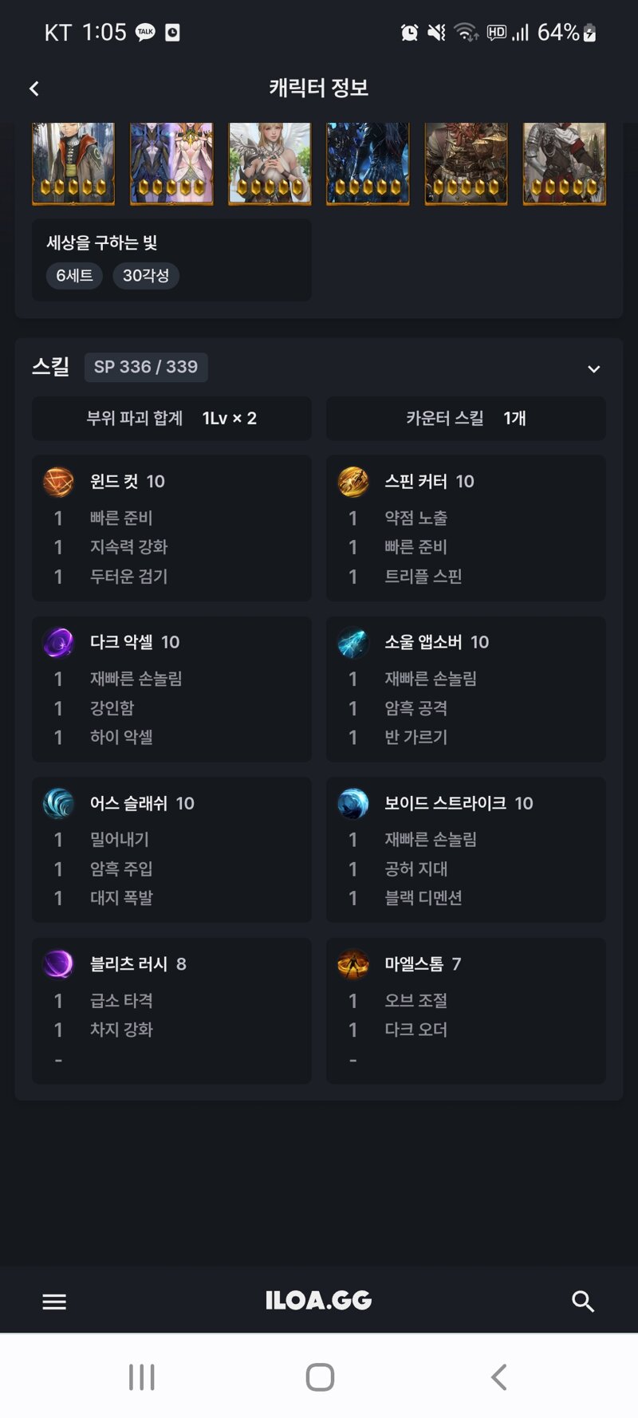Tap the 소울 앱소버 skill icon
638x1418 pixels.
(x=353, y=643)
